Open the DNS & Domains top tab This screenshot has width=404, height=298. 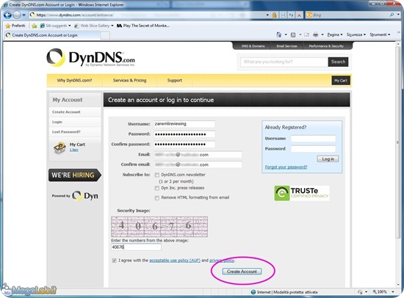coord(253,46)
